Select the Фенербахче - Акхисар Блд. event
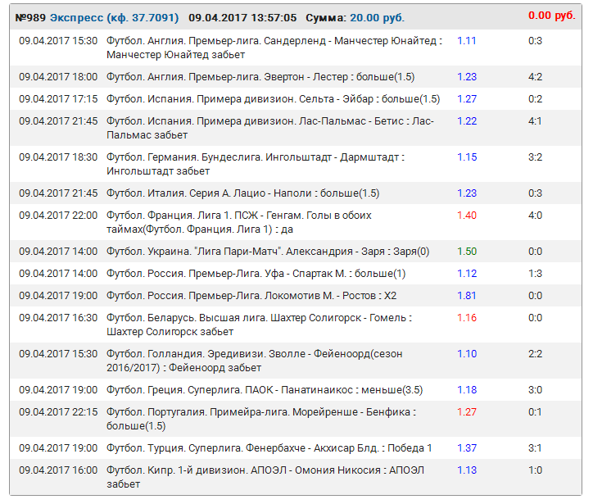 coord(269,448)
